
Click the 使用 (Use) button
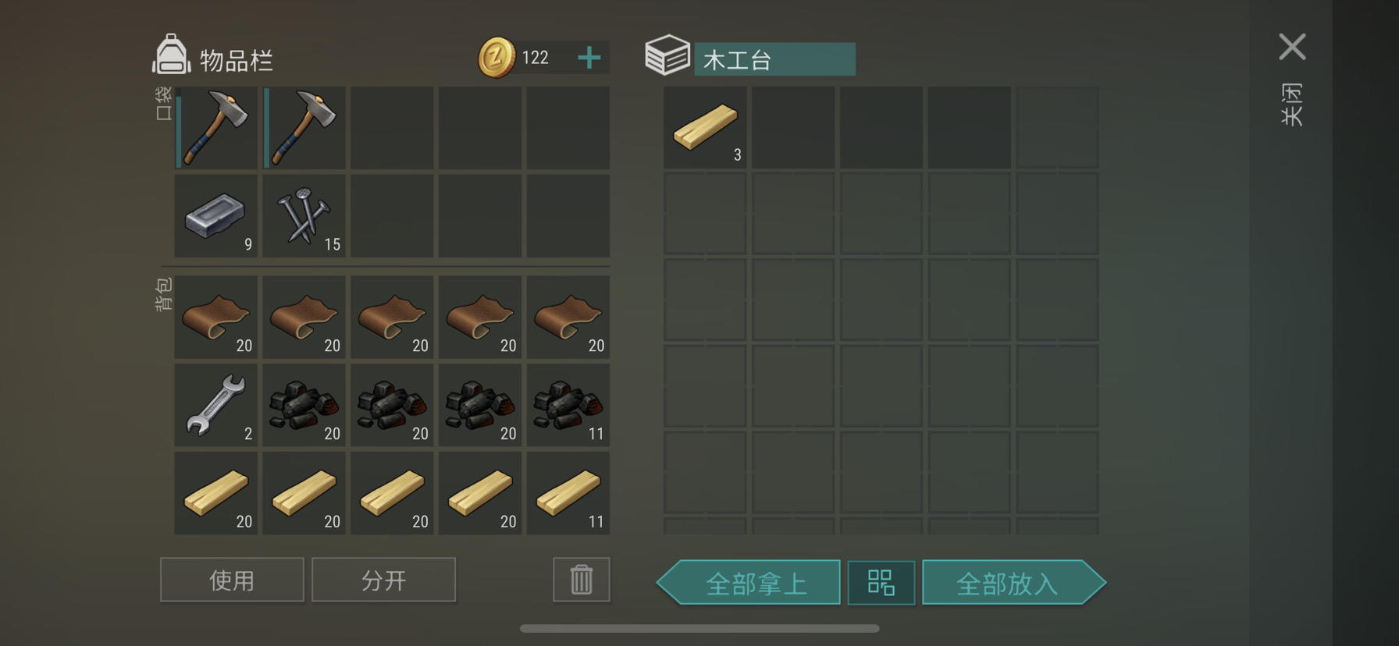(x=232, y=580)
